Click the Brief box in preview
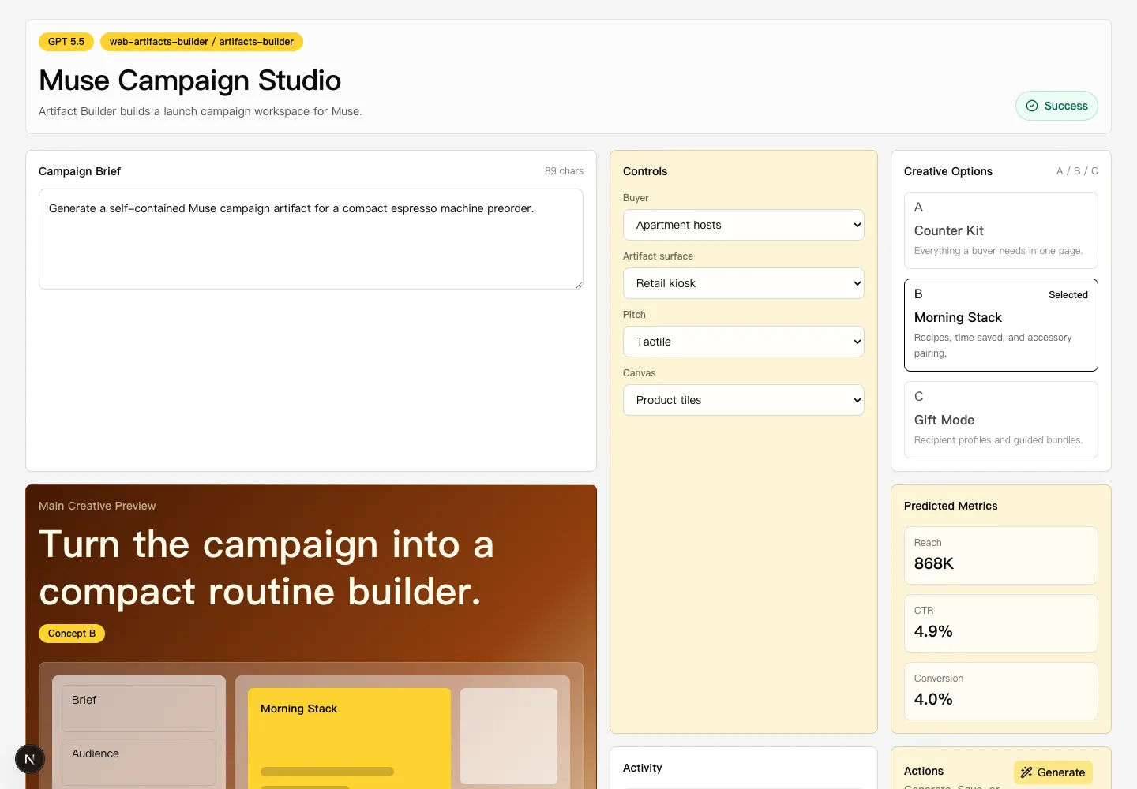 (x=139, y=709)
